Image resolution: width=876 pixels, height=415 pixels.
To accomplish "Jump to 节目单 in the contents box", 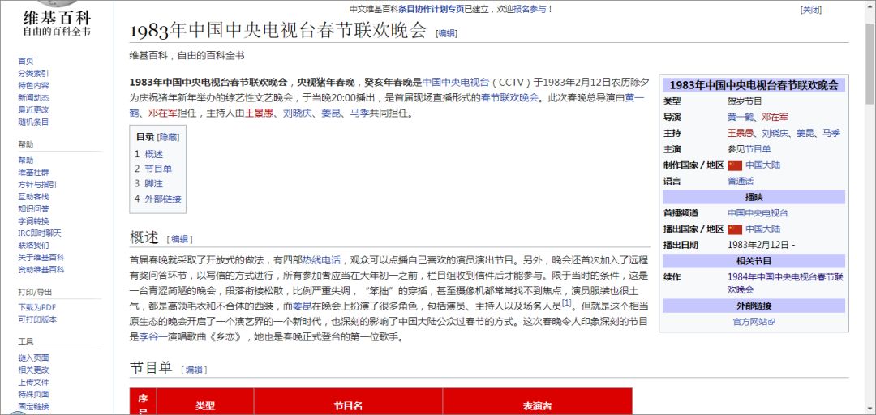I will 158,169.
